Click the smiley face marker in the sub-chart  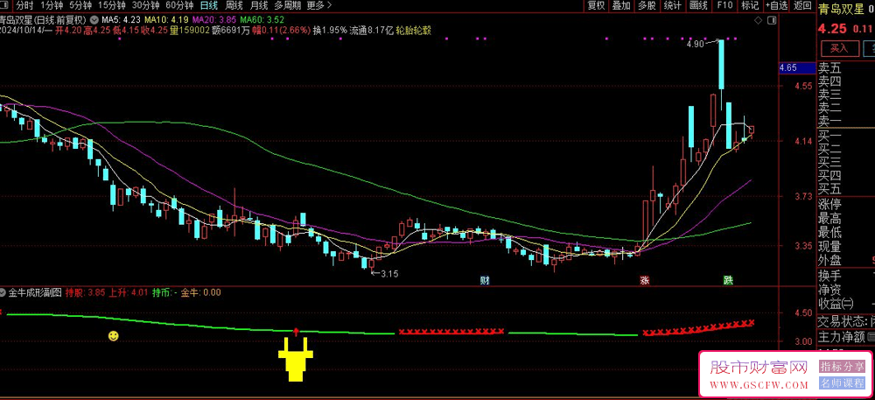tap(113, 336)
